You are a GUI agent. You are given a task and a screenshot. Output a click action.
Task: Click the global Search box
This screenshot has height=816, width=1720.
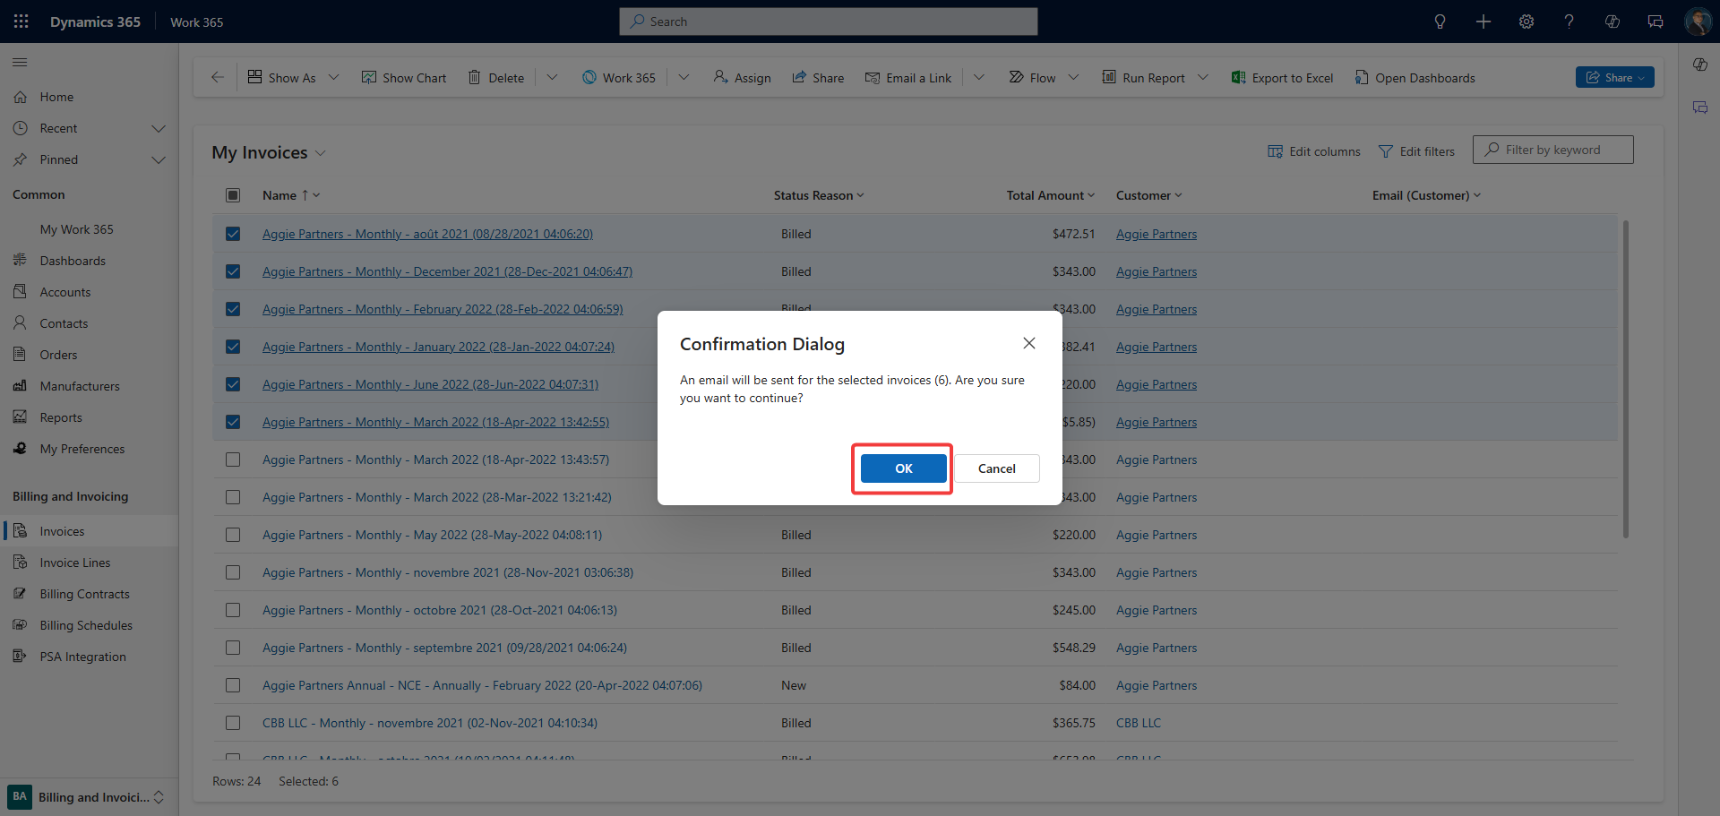click(x=828, y=21)
